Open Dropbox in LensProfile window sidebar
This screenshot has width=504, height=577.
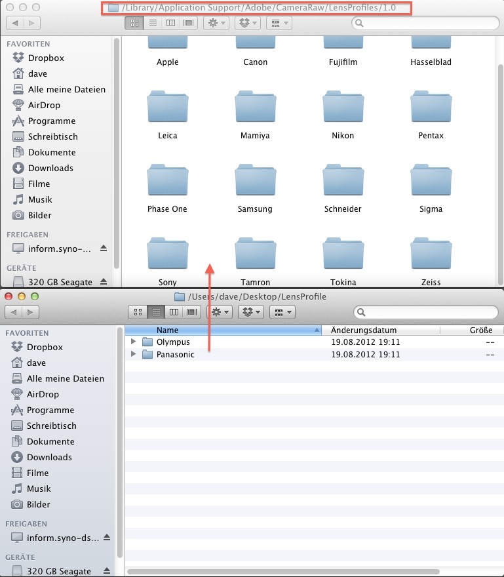coord(37,347)
